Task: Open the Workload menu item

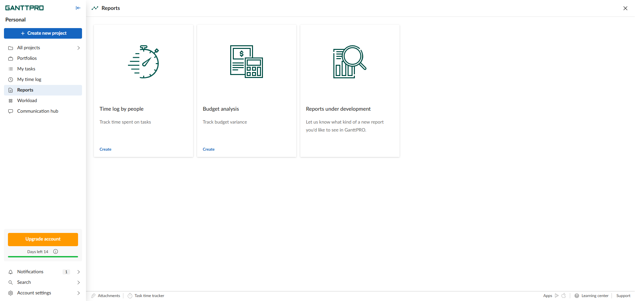Action: coord(27,100)
